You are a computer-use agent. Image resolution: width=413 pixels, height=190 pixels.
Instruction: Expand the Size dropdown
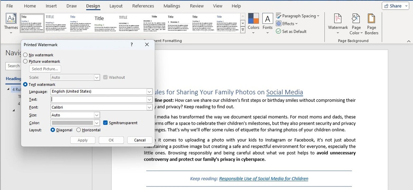97,115
